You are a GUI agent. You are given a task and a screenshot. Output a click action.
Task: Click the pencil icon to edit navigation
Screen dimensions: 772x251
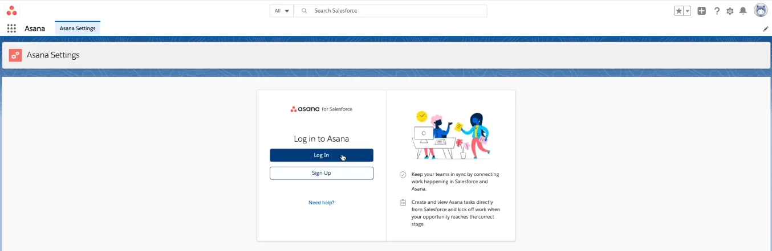(766, 28)
